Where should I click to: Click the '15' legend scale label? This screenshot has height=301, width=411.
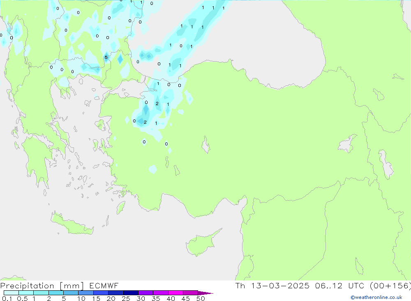(x=96, y=299)
